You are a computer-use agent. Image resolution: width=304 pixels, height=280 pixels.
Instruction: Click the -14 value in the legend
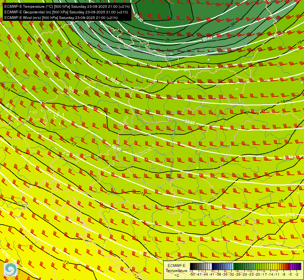point(270,275)
